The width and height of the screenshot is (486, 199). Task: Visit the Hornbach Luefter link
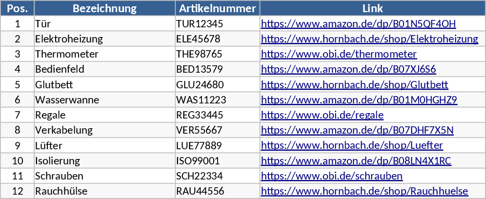click(x=352, y=145)
